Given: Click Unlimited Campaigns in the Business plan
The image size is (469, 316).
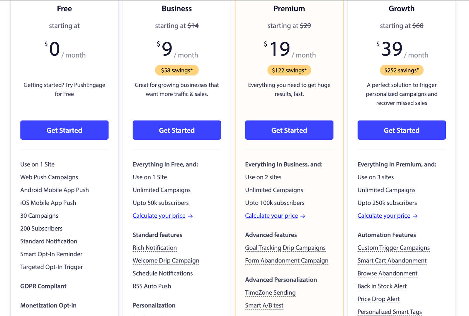Looking at the screenshot, I should pyautogui.click(x=162, y=190).
